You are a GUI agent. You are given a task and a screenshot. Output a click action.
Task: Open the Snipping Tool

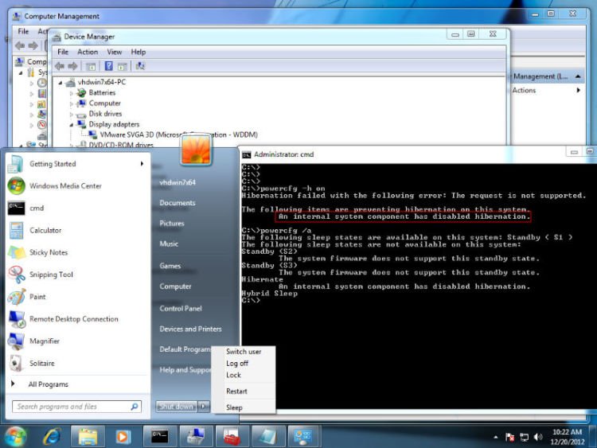pos(75,275)
